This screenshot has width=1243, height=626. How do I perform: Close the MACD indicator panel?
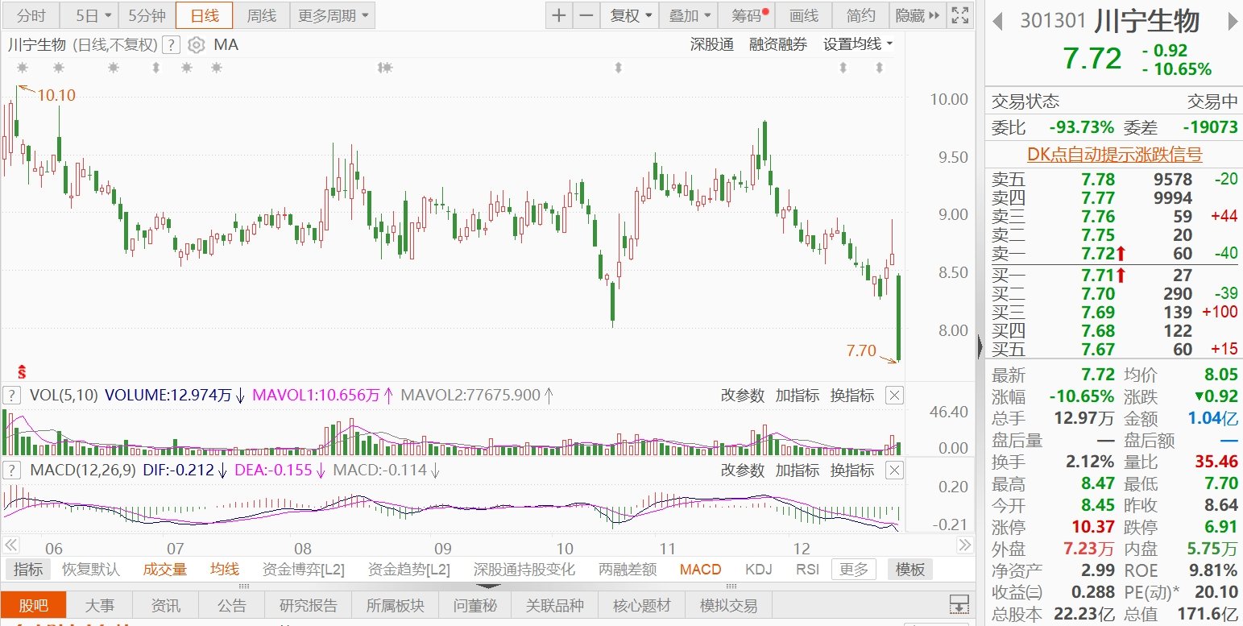click(x=894, y=470)
